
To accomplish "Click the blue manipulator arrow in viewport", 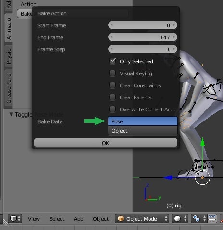I will tap(168, 178).
